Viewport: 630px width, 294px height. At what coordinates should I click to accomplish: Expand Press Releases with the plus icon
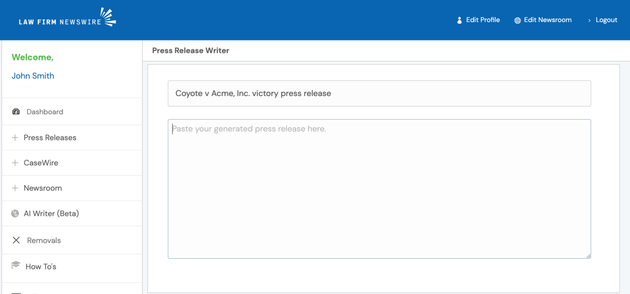point(15,138)
